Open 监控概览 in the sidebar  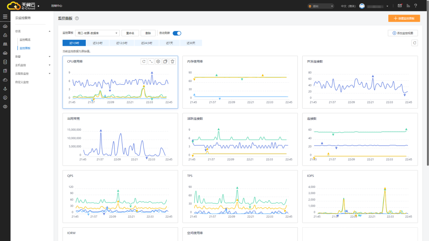(25, 40)
